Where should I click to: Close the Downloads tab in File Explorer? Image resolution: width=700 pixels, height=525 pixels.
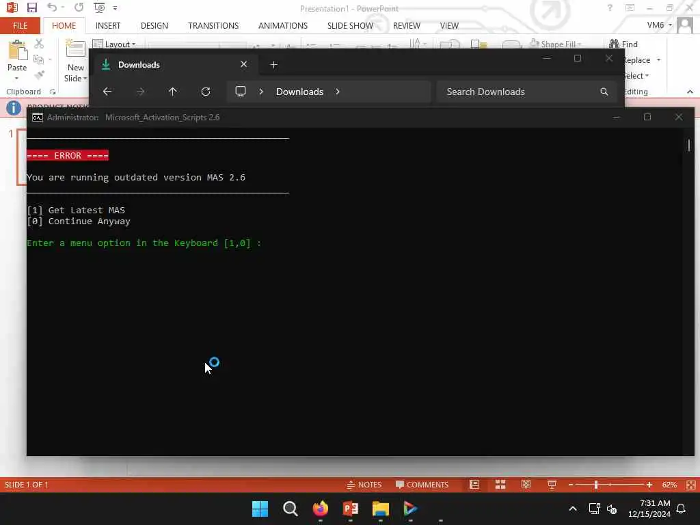[244, 64]
